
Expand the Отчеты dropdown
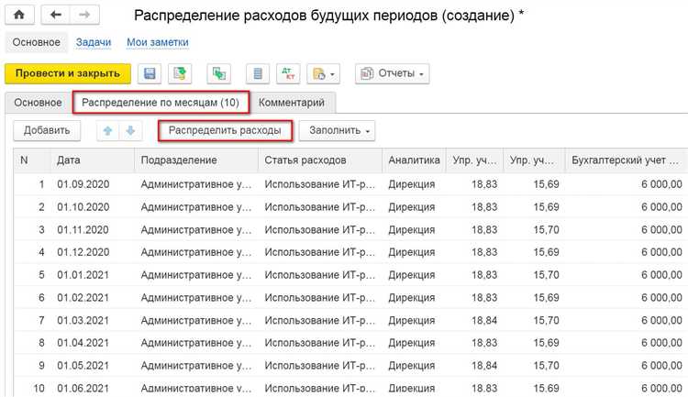click(x=392, y=73)
